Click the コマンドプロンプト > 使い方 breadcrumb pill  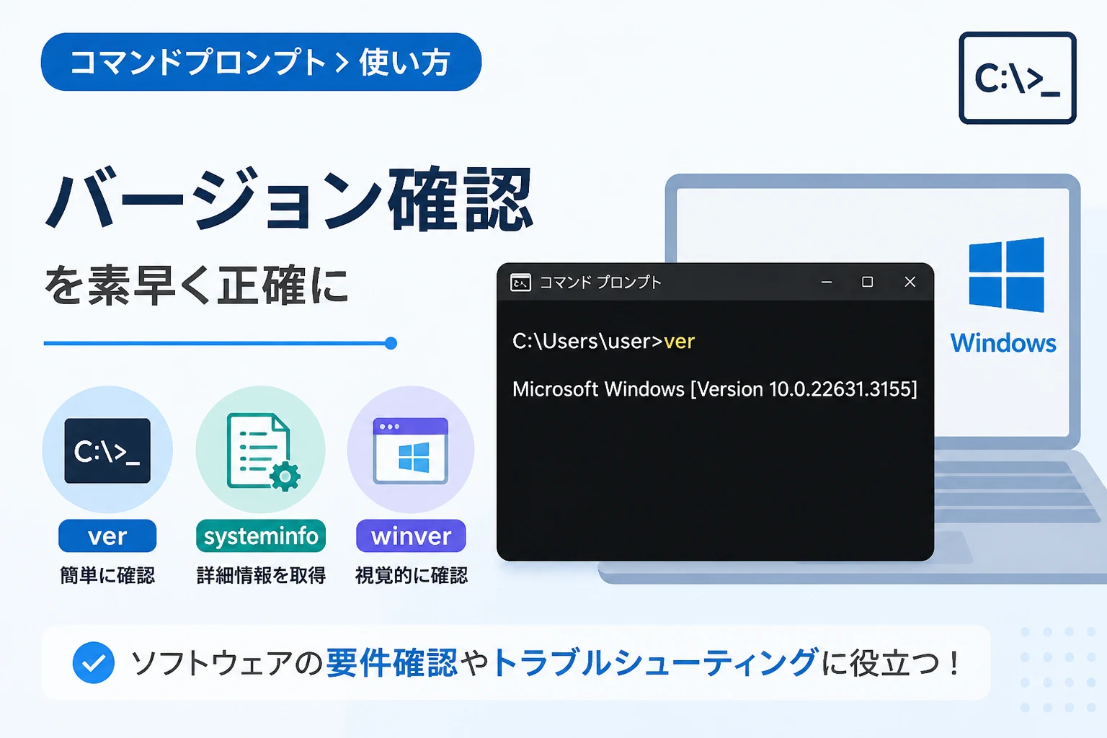pyautogui.click(x=261, y=62)
